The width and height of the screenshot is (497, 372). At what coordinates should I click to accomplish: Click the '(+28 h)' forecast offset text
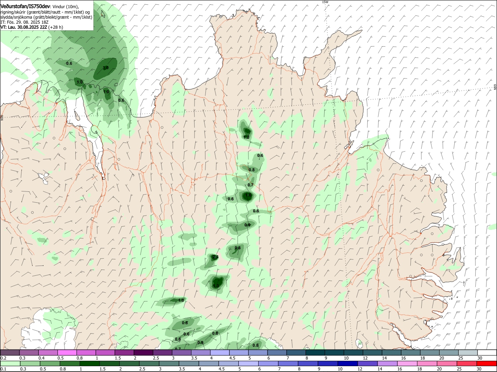(x=56, y=27)
